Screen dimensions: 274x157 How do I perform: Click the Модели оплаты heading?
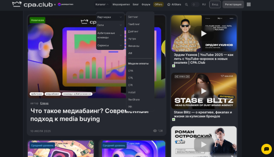(x=138, y=63)
